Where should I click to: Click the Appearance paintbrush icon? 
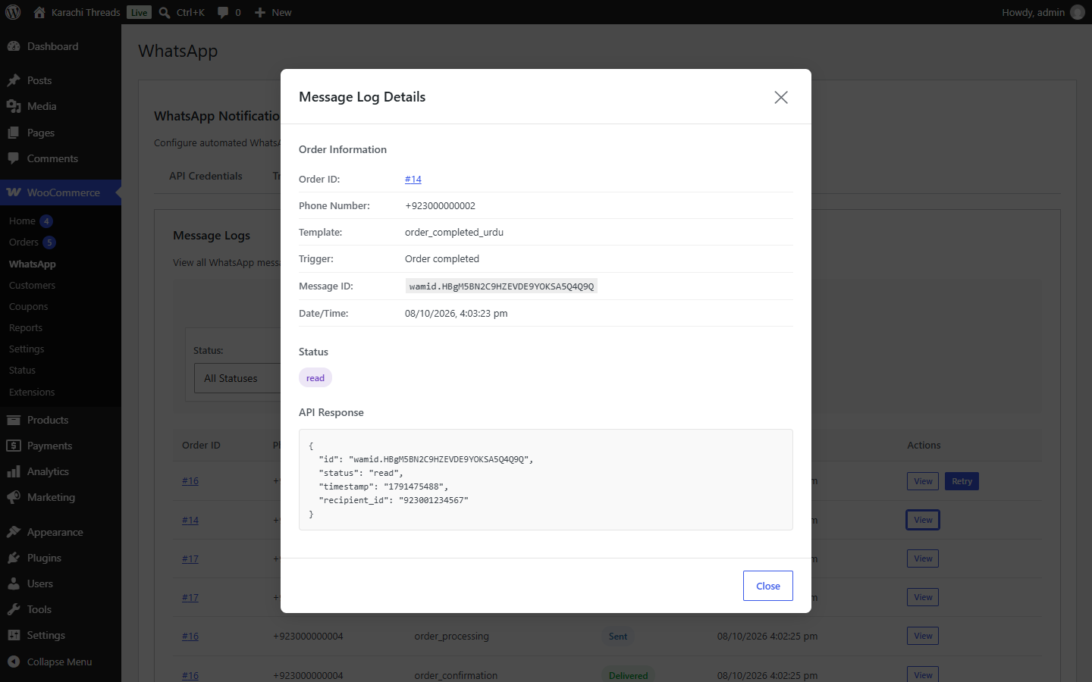point(14,532)
